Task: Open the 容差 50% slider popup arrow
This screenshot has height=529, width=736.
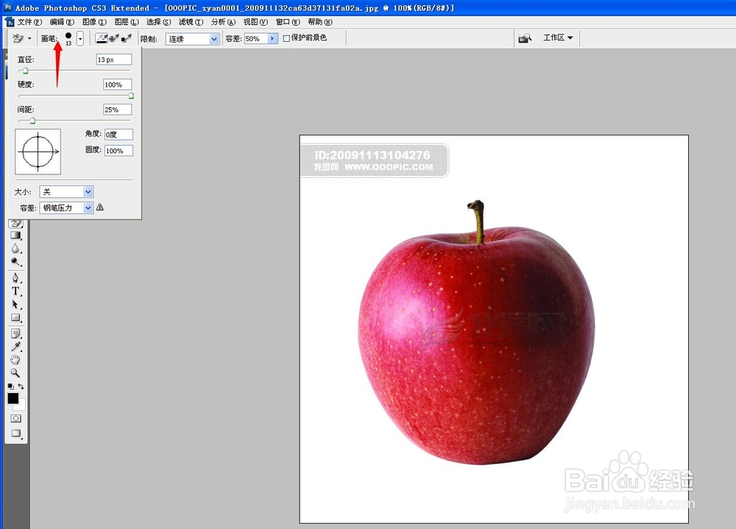Action: [x=273, y=38]
